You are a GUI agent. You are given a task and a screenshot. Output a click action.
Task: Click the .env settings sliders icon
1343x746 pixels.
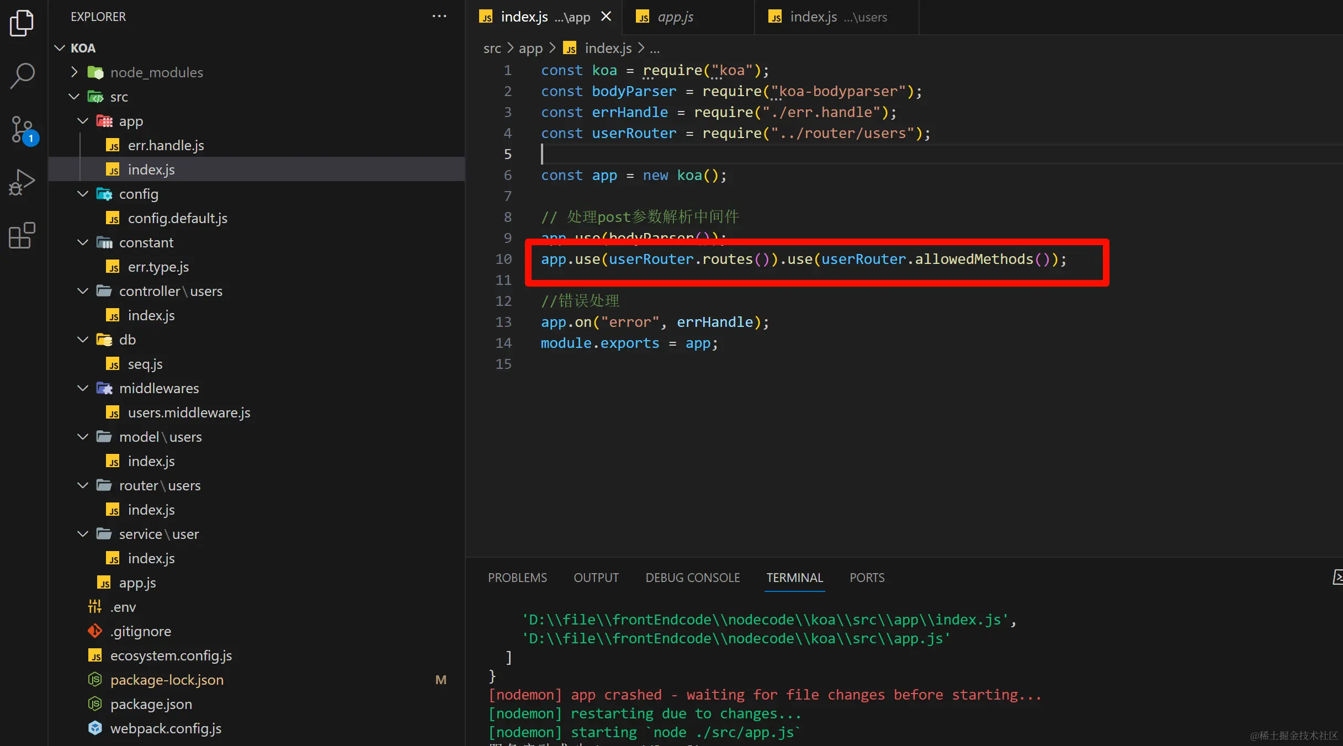(x=95, y=606)
